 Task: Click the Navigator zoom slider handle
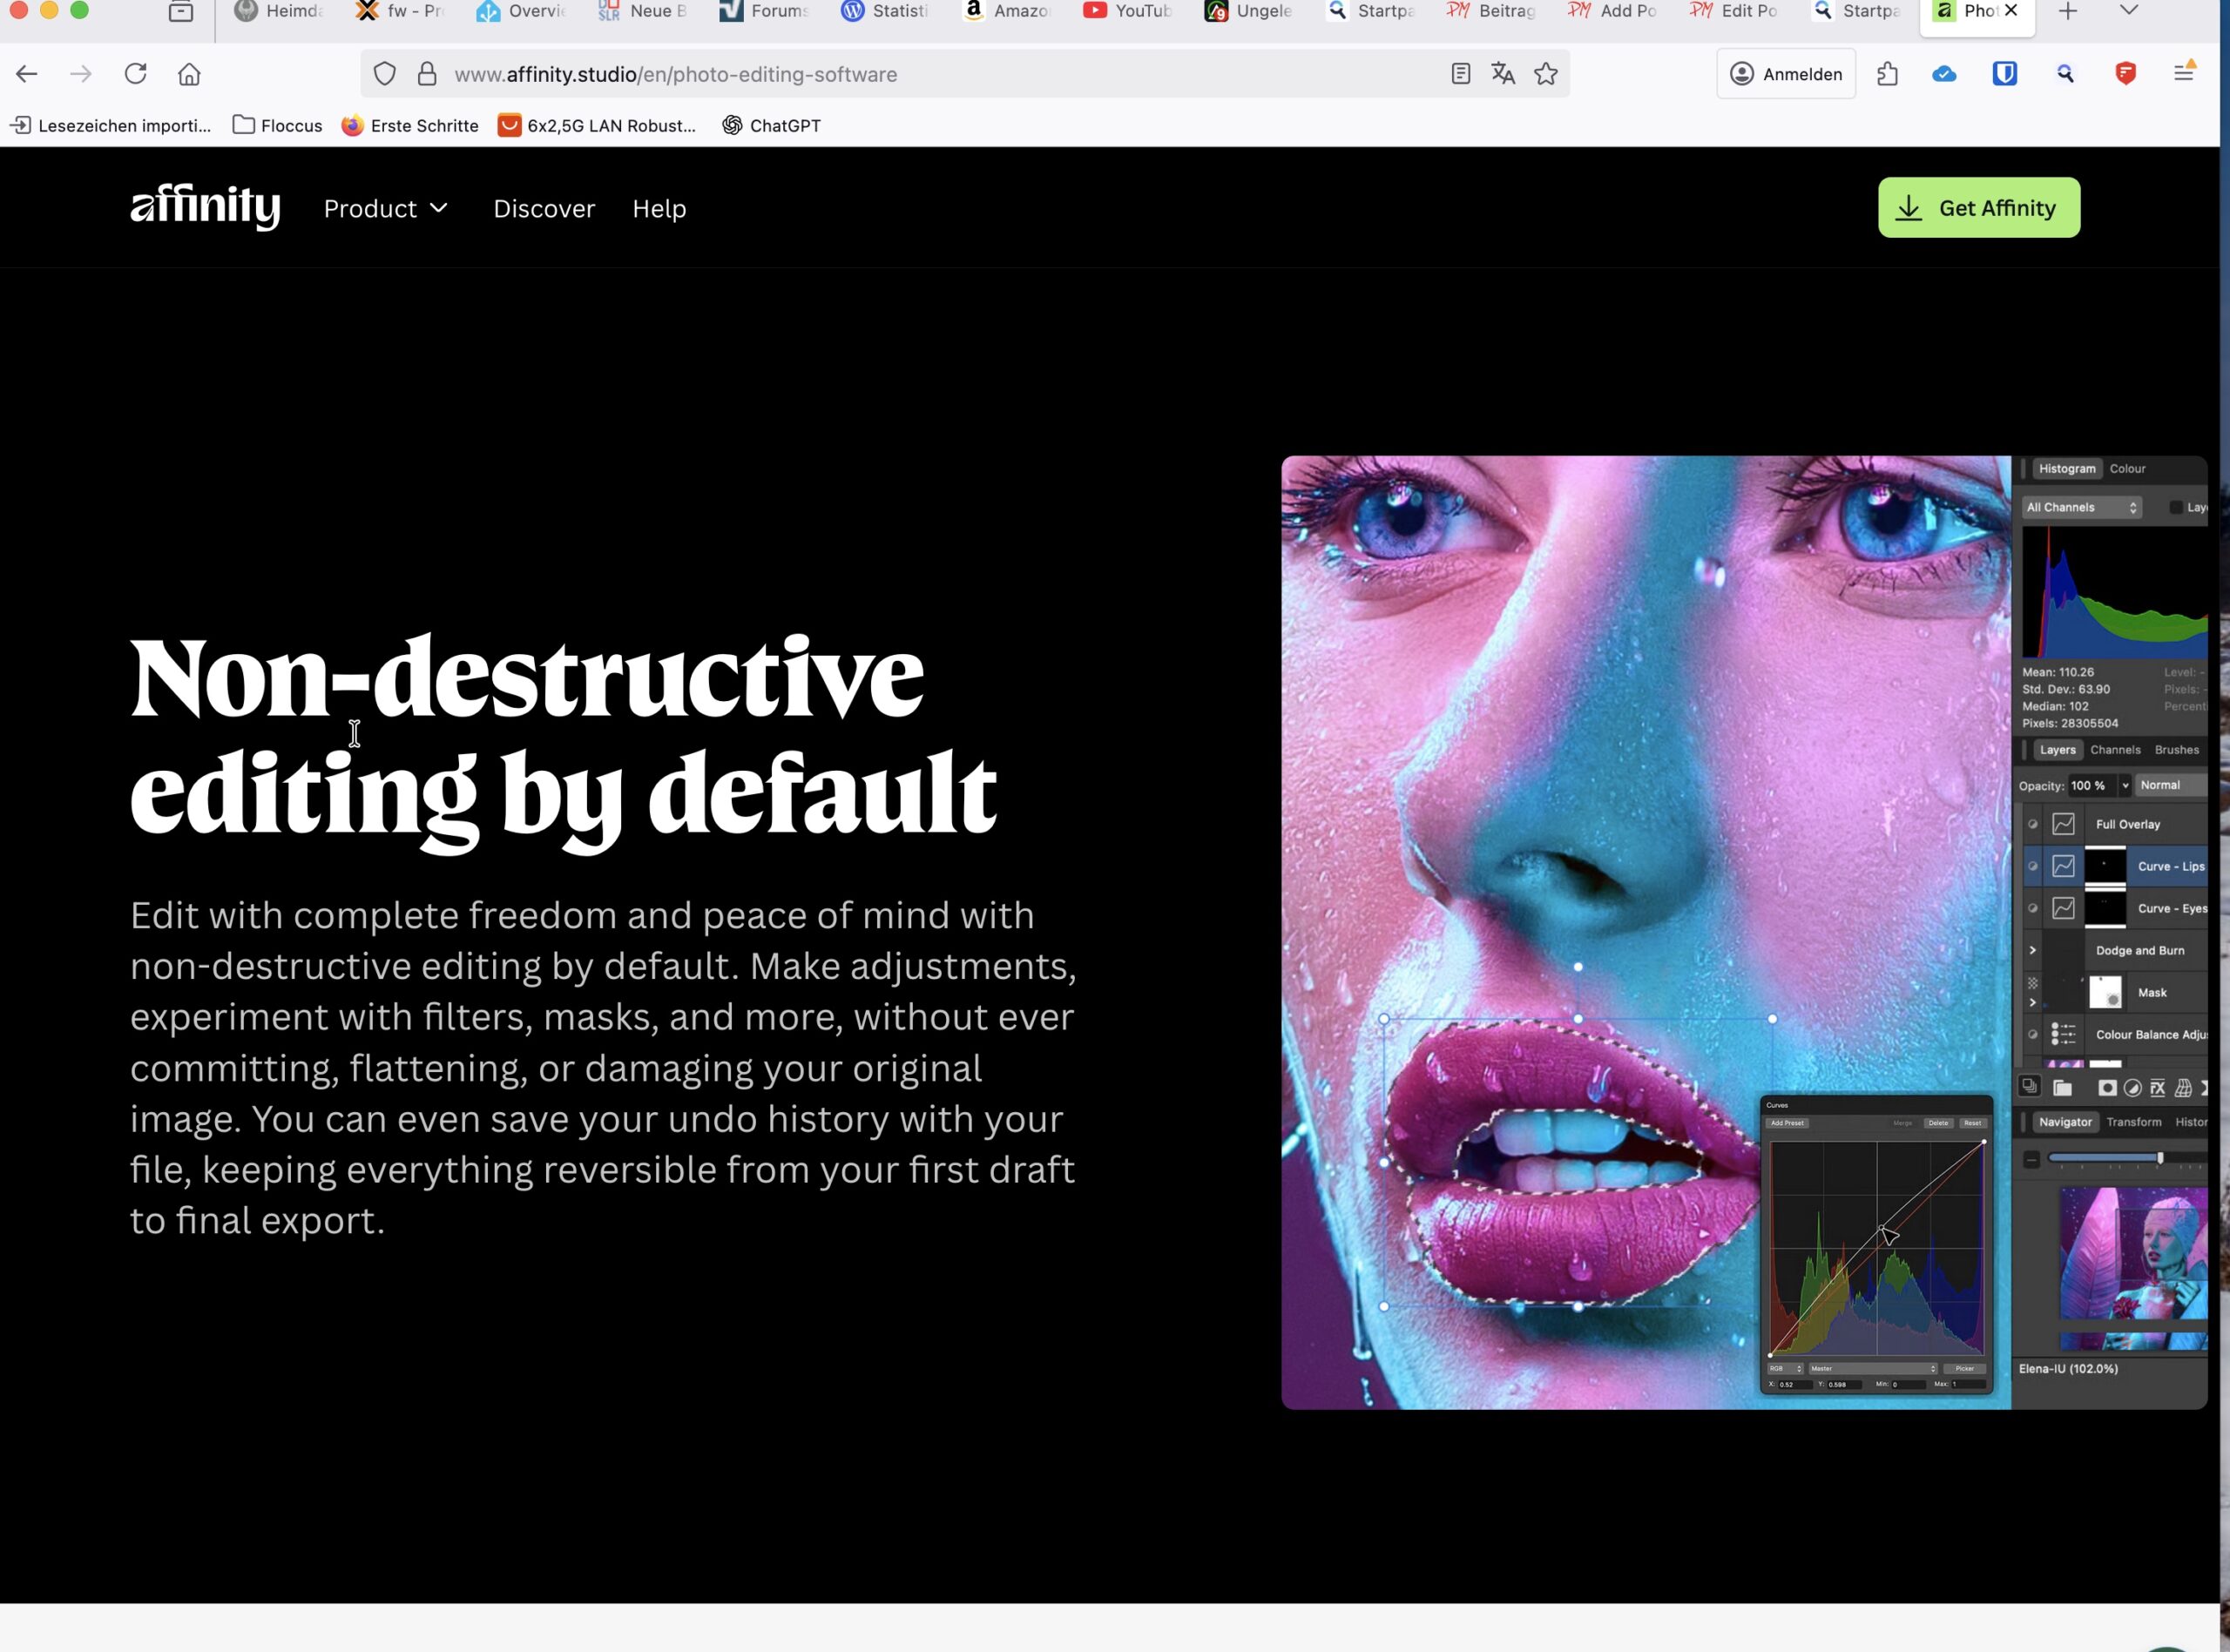[2160, 1158]
